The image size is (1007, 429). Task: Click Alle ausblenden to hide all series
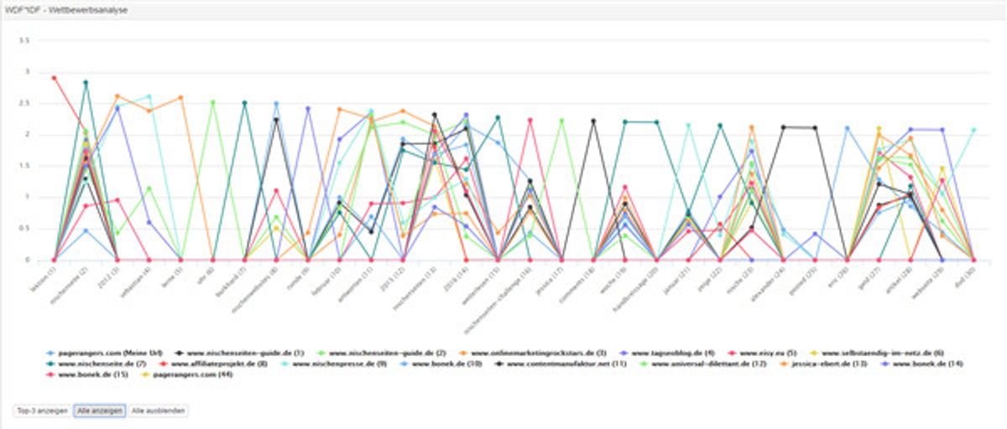[x=159, y=411]
